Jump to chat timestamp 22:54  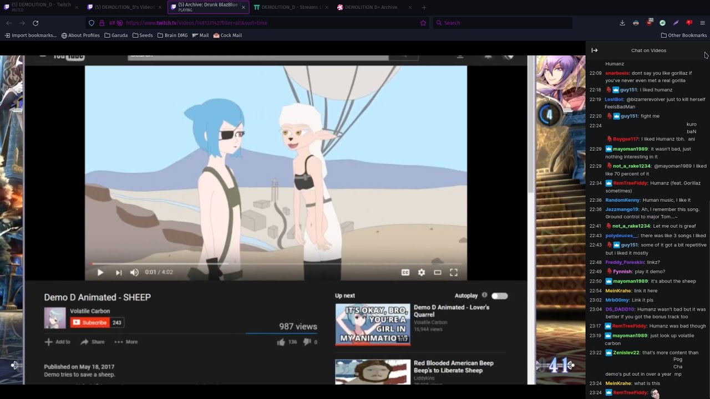(595, 290)
